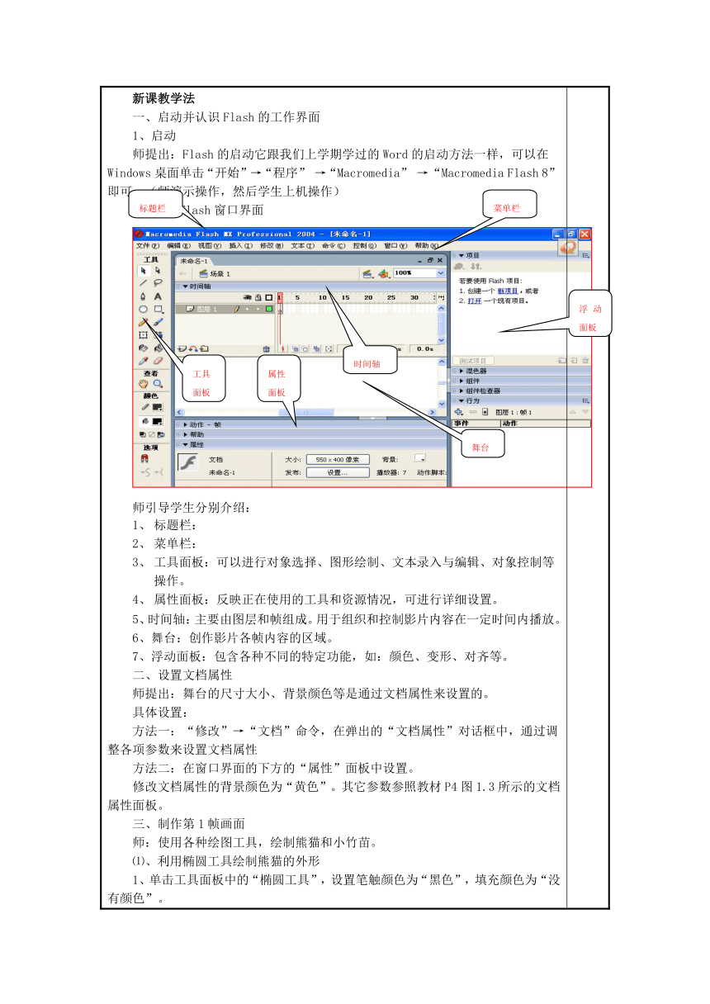Select the Lasso tool
Screen dimensions: 710x1004
[158, 282]
